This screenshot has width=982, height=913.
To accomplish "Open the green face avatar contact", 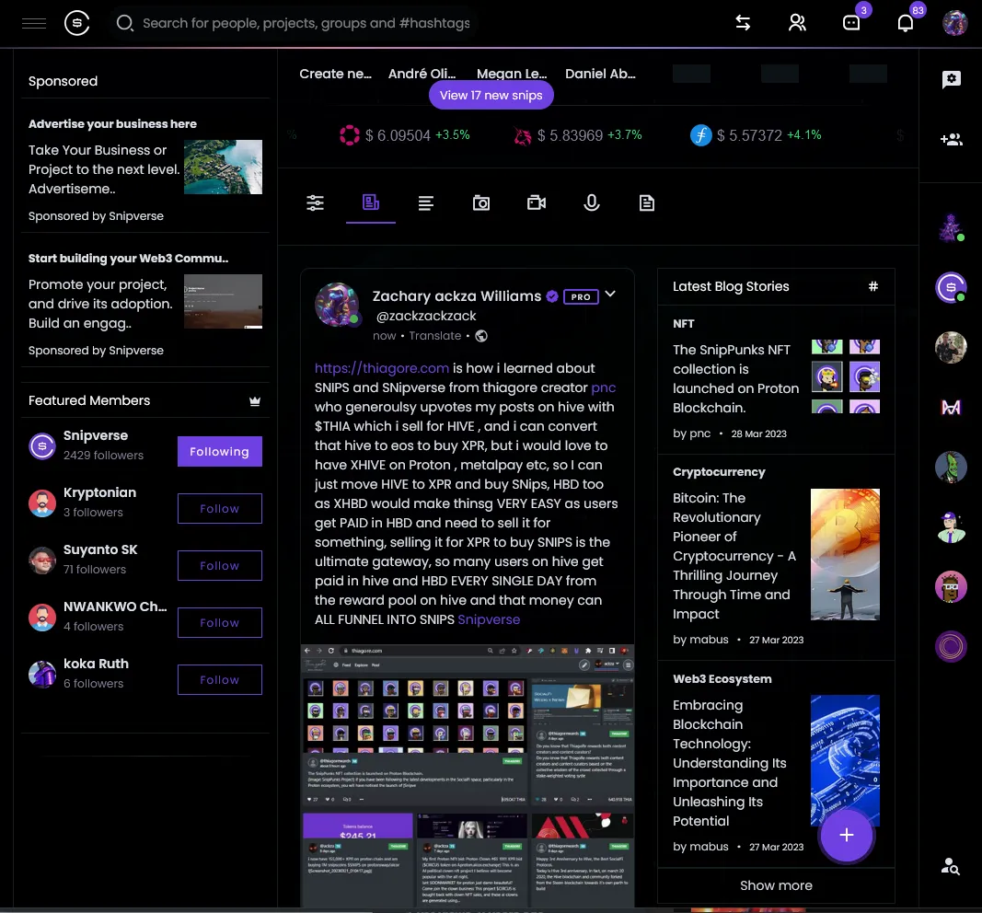I will [951, 468].
